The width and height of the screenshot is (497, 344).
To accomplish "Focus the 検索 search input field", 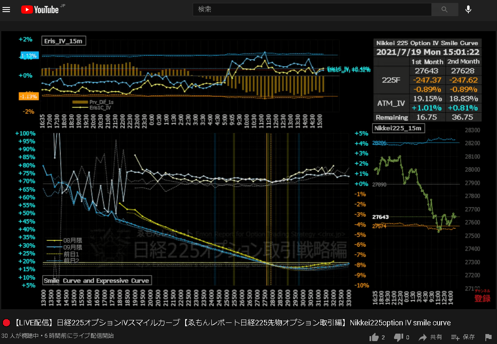I will [x=312, y=10].
